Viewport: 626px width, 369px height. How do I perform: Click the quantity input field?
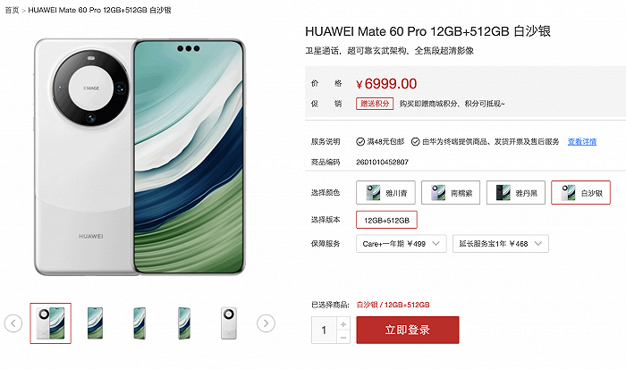pos(324,330)
